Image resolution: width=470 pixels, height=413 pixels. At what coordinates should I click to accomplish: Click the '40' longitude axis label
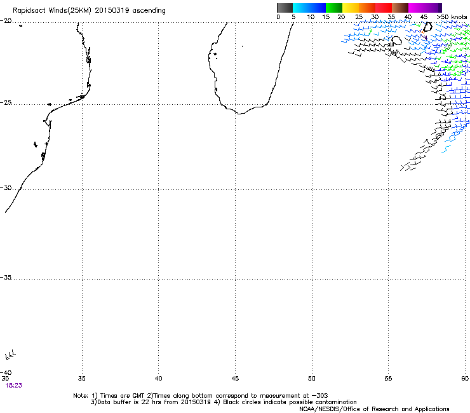[159, 379]
